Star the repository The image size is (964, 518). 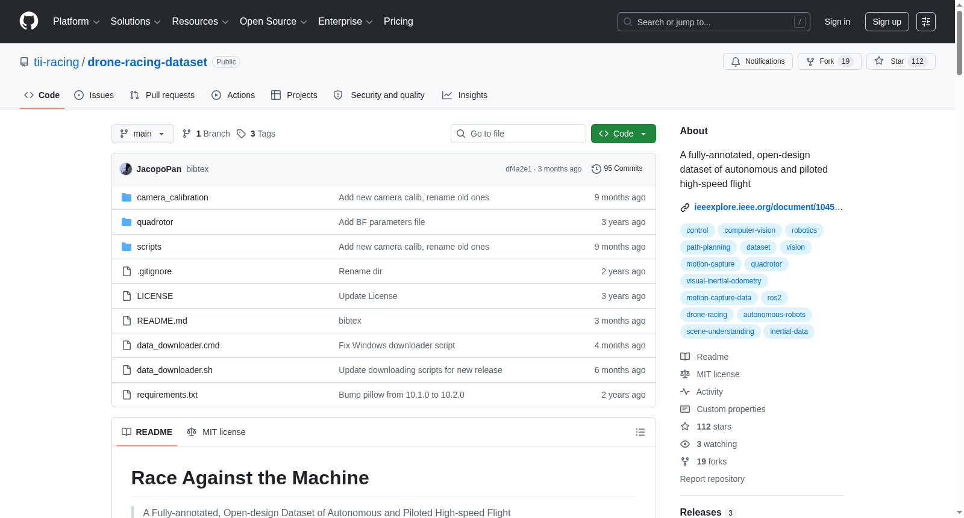(901, 61)
